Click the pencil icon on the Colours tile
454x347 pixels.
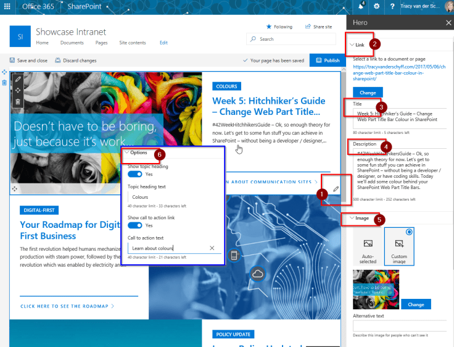tap(336, 189)
